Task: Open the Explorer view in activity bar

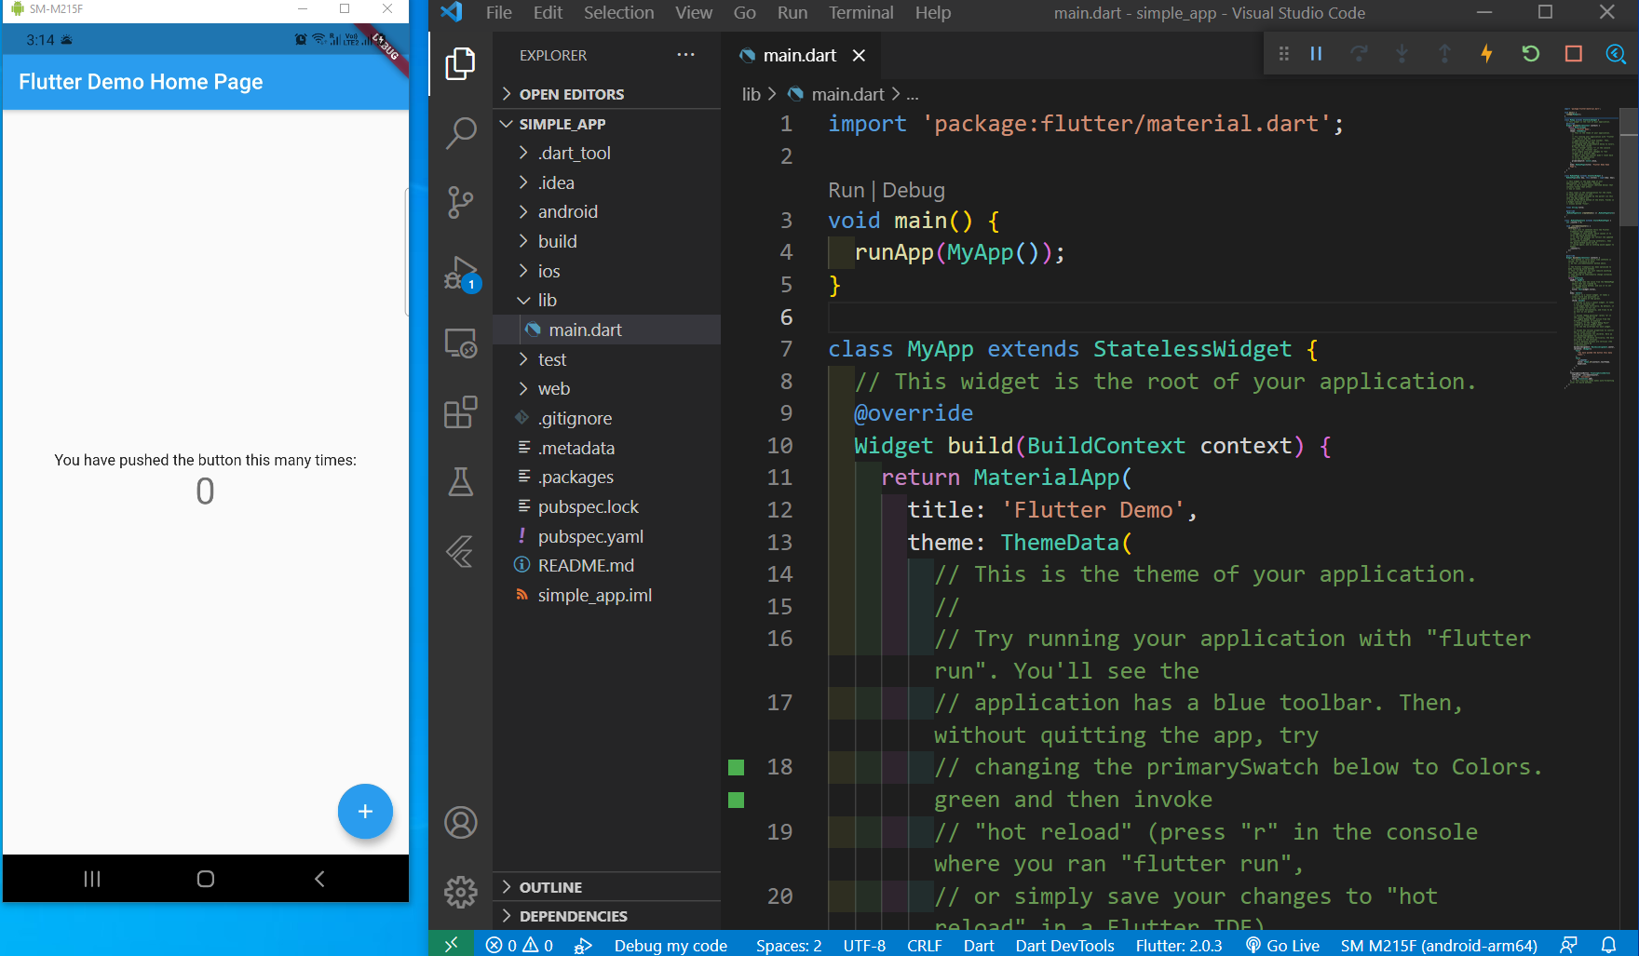Action: pos(460,63)
